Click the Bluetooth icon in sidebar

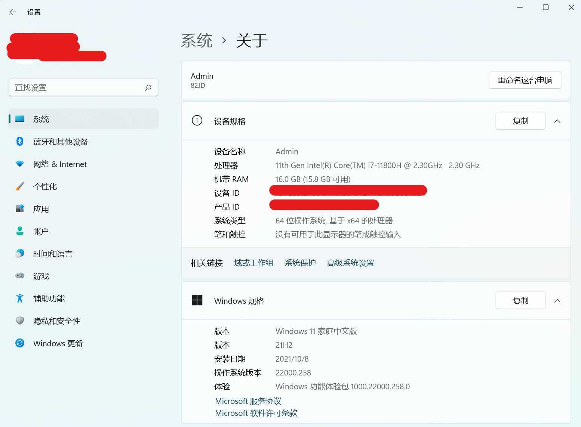(x=20, y=141)
